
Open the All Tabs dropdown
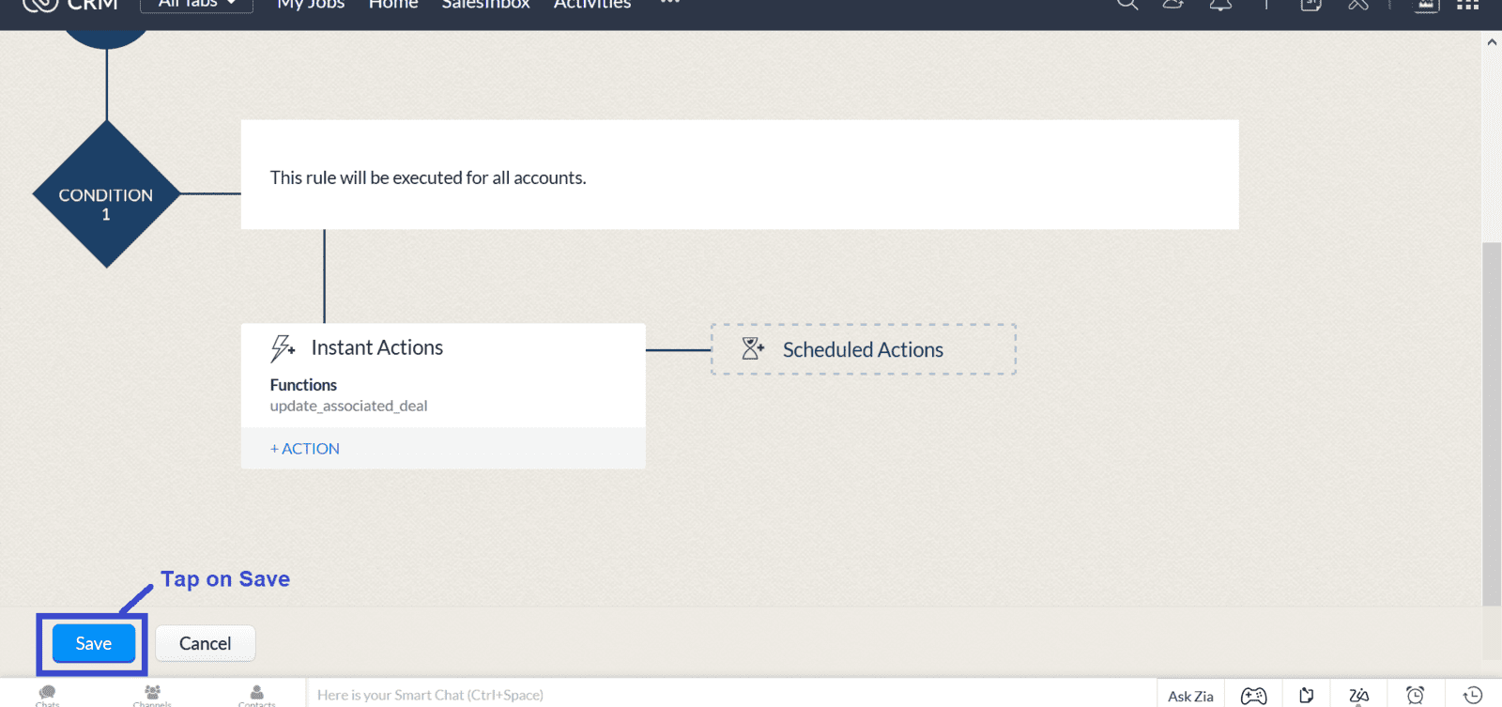pyautogui.click(x=196, y=4)
